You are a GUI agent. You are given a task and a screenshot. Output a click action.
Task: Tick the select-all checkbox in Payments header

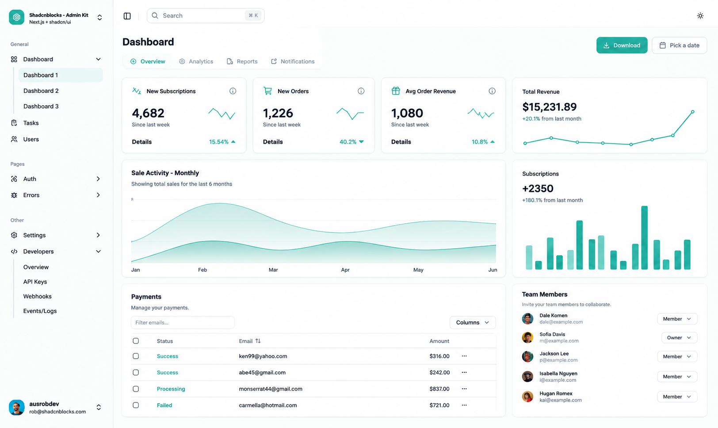(136, 341)
